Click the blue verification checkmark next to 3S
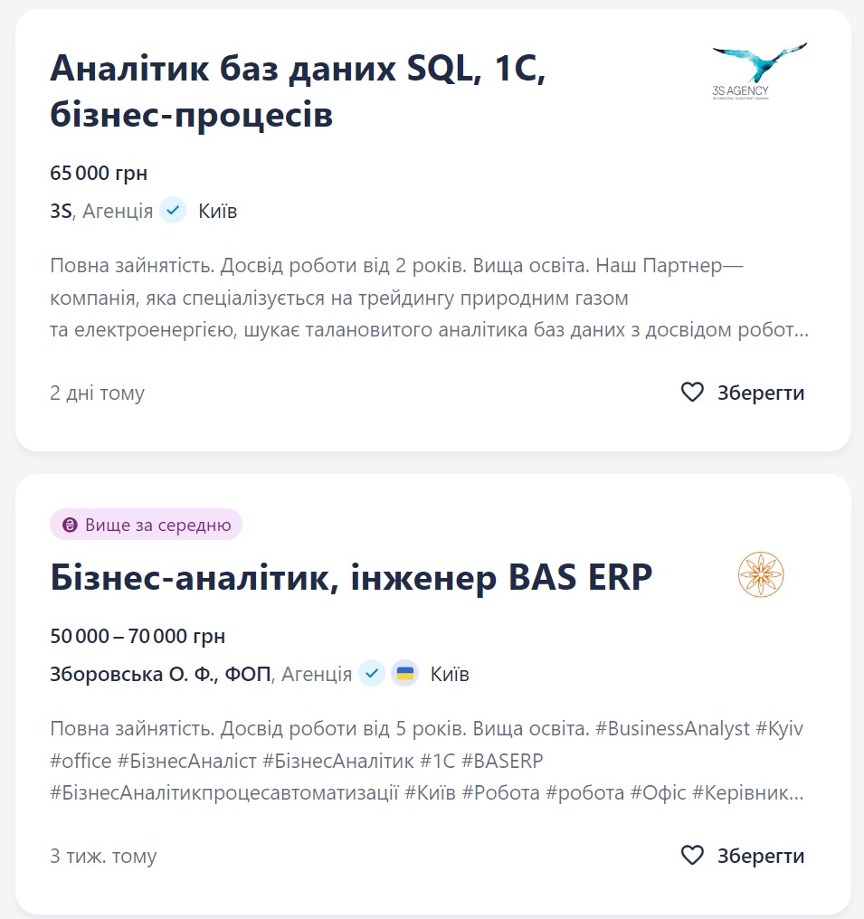Viewport: 864px width, 919px height. coord(172,209)
